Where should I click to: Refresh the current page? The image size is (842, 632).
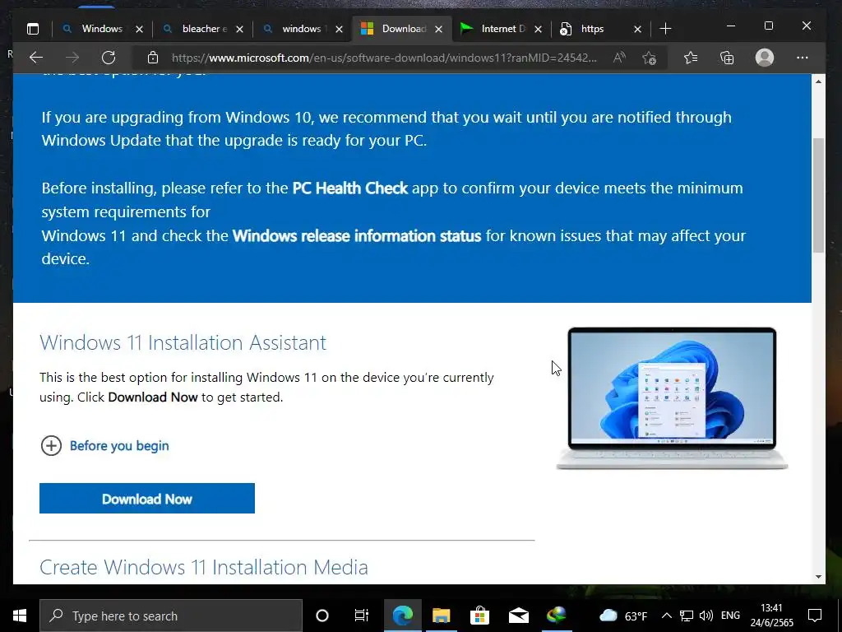[109, 58]
